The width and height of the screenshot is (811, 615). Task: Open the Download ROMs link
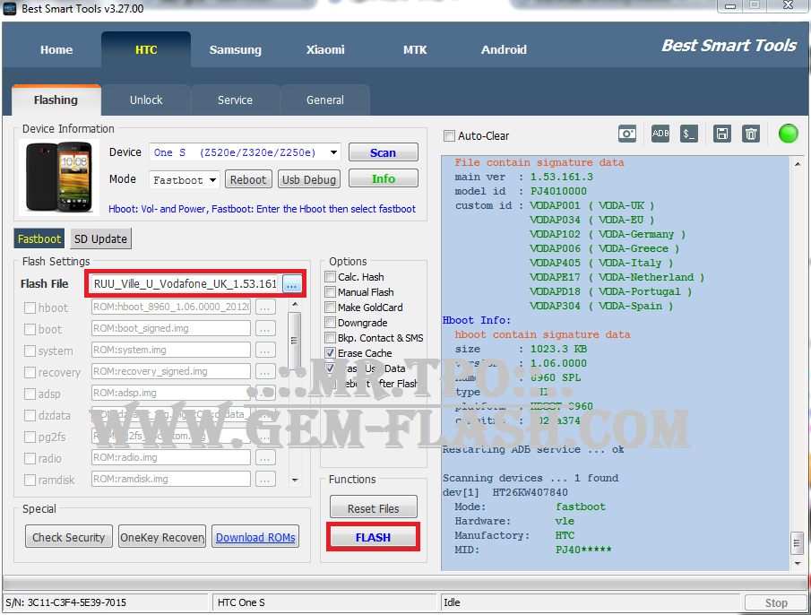(255, 537)
